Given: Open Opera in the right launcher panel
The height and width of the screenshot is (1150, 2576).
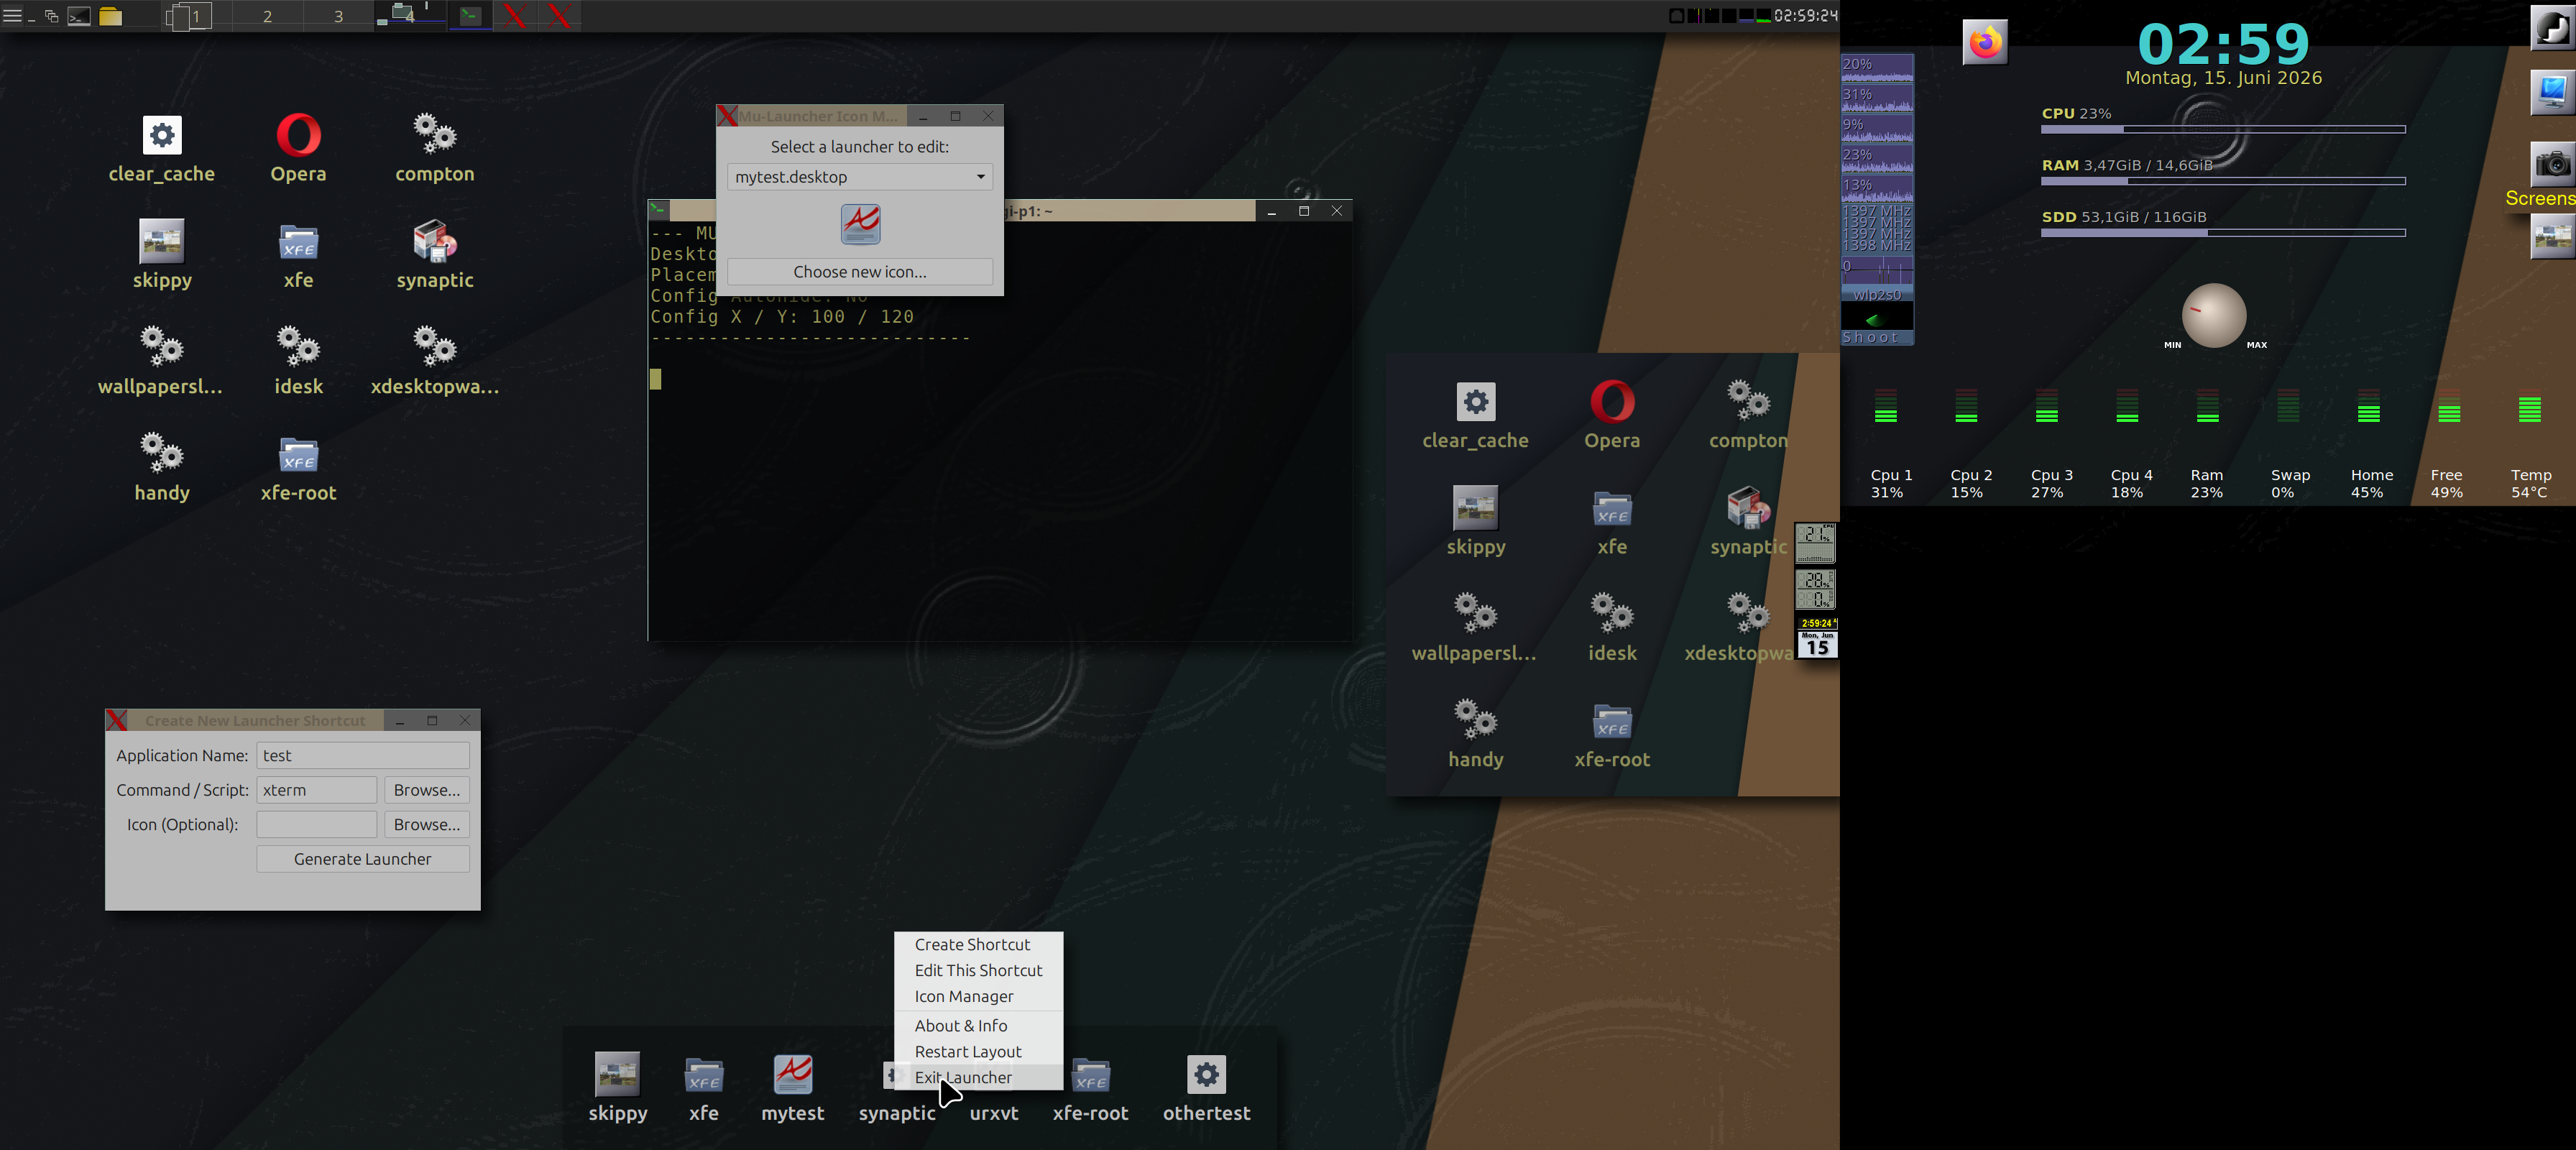Looking at the screenshot, I should click(1612, 402).
